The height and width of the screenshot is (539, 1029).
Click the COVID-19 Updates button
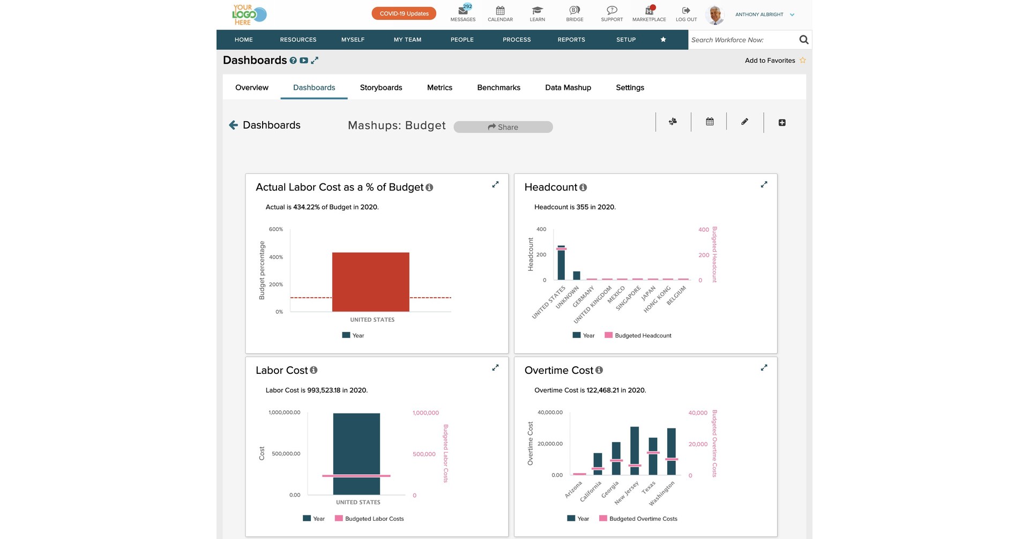pyautogui.click(x=404, y=13)
